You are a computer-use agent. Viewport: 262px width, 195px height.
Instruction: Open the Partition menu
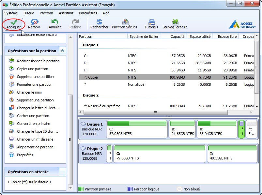(x=46, y=13)
